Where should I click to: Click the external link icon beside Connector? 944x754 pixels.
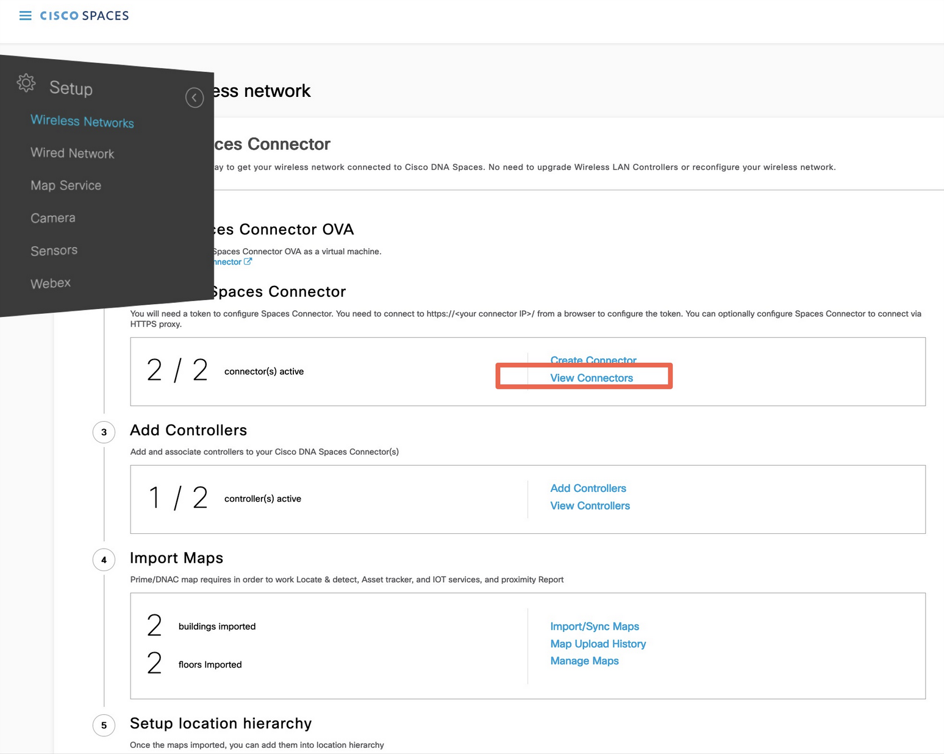click(x=248, y=261)
